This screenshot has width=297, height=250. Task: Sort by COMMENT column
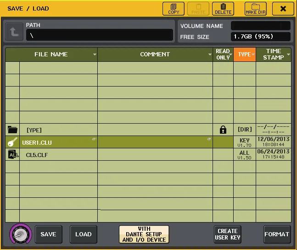[155, 54]
